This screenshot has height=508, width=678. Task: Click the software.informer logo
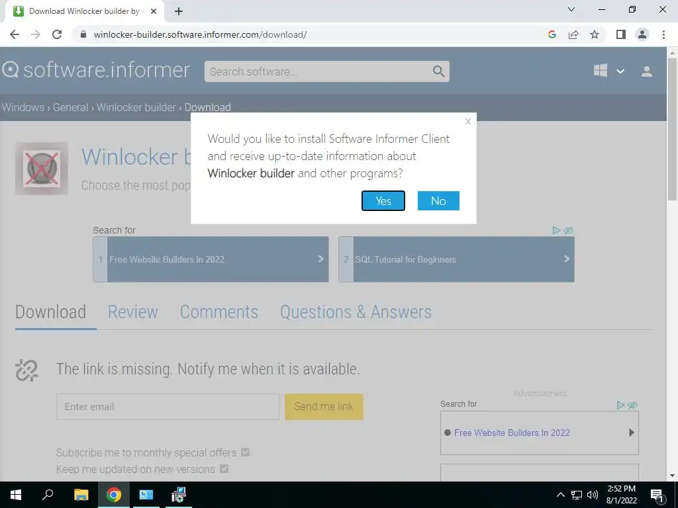[x=96, y=70]
